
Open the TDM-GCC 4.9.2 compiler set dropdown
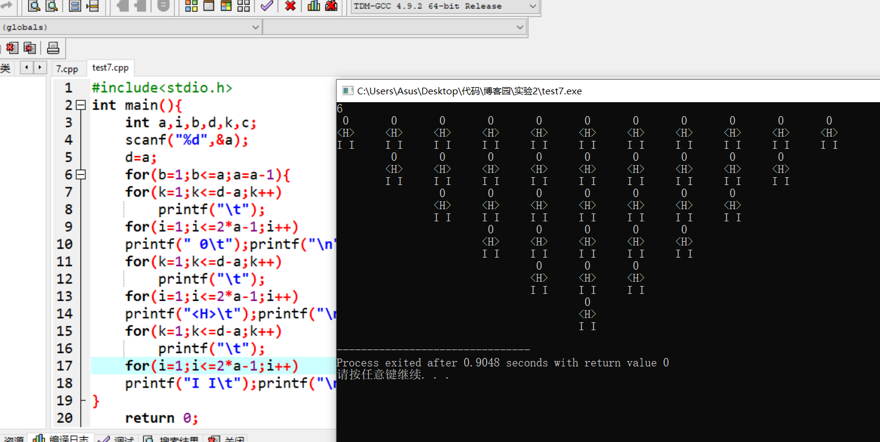click(444, 7)
